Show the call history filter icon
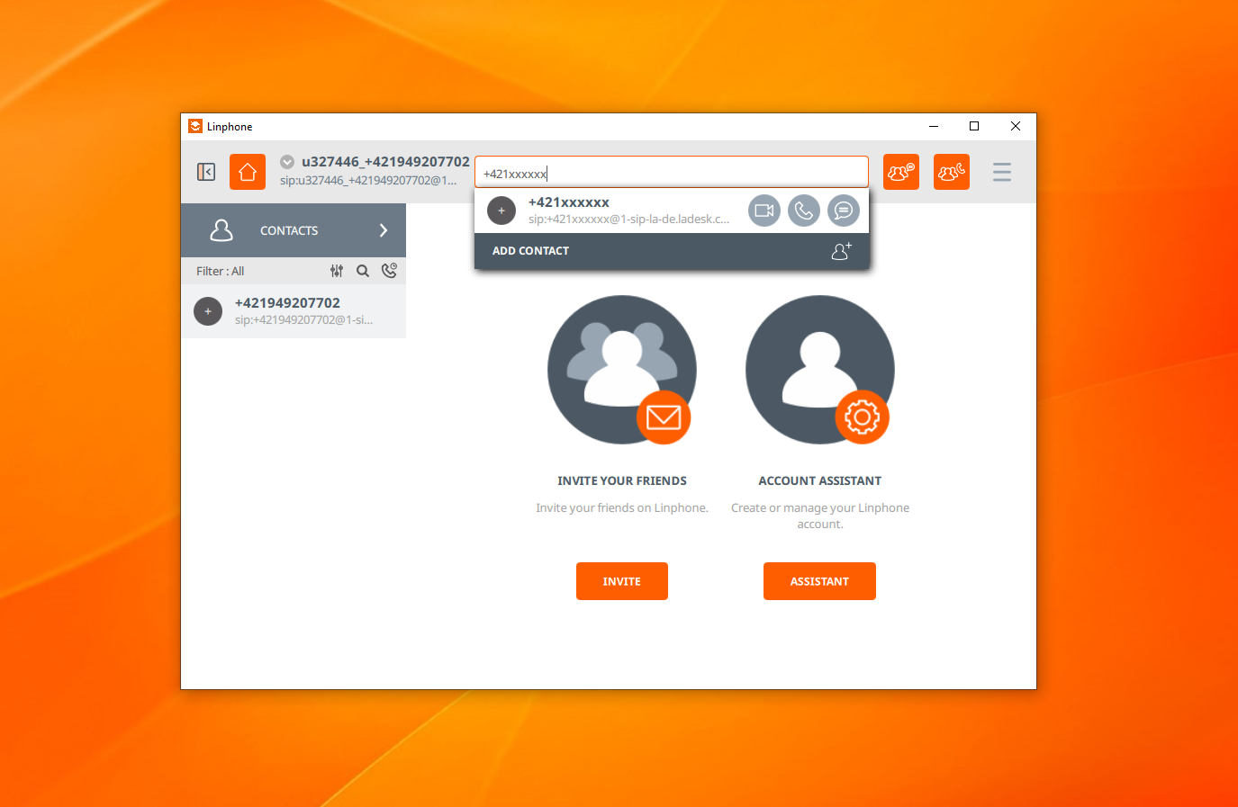The height and width of the screenshot is (807, 1238). point(389,271)
